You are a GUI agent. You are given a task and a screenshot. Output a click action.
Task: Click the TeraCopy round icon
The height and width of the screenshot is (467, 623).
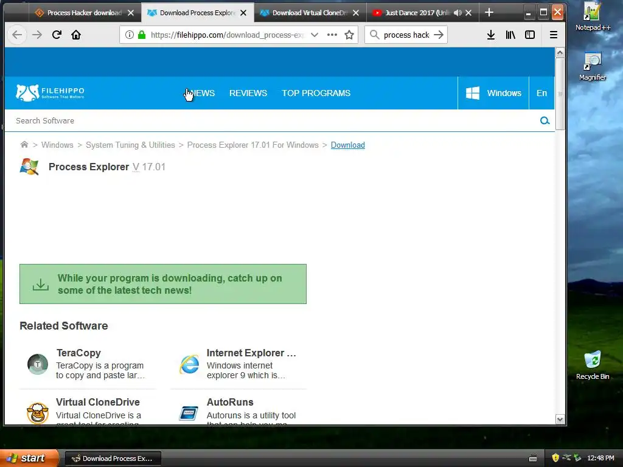(x=38, y=364)
